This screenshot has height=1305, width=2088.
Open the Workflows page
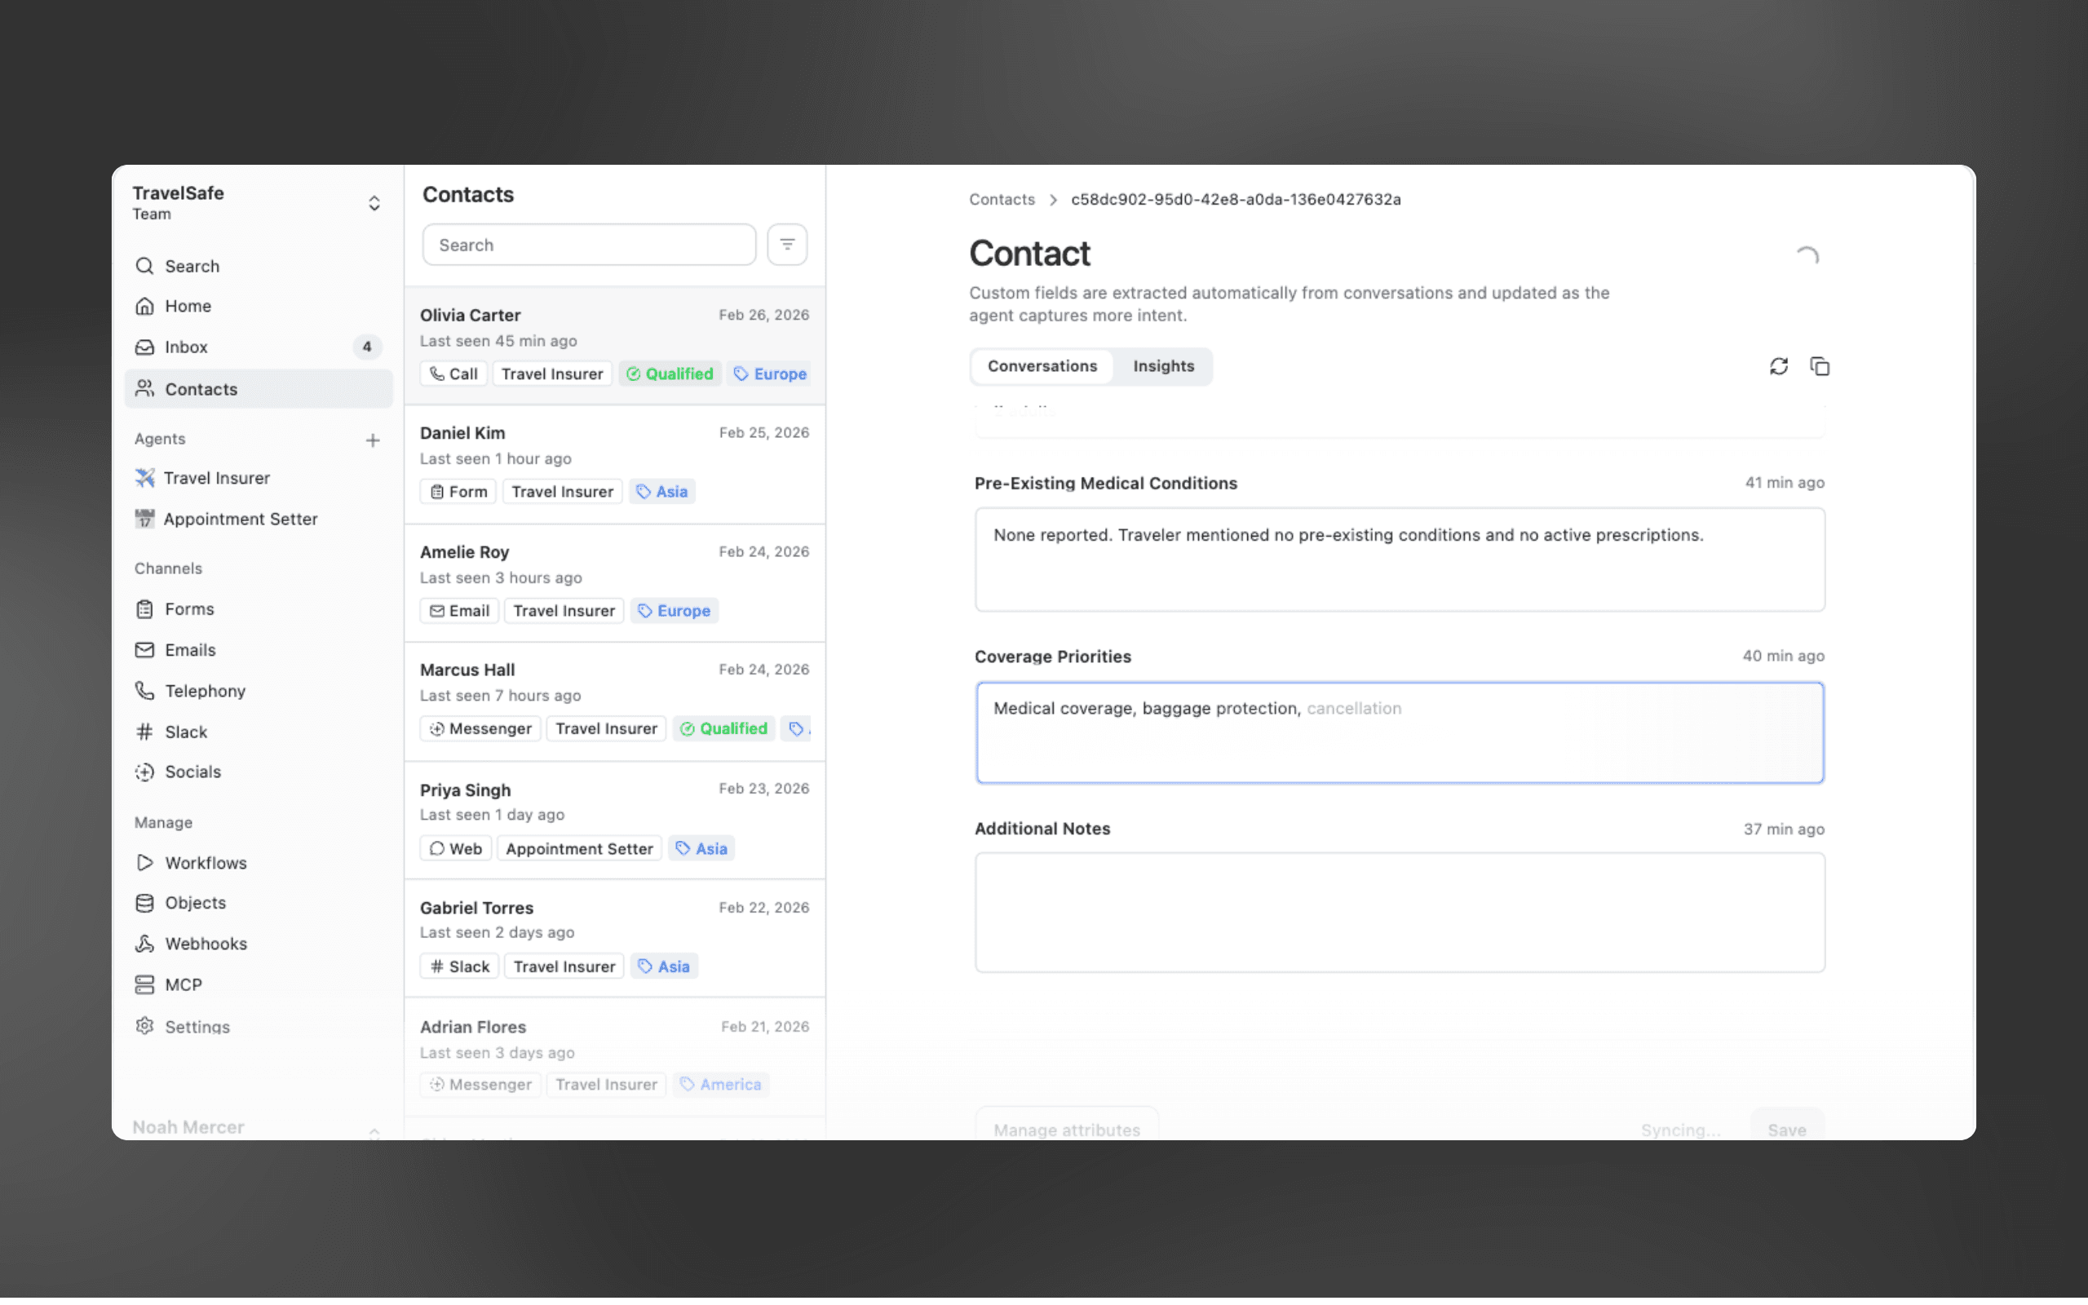tap(206, 862)
